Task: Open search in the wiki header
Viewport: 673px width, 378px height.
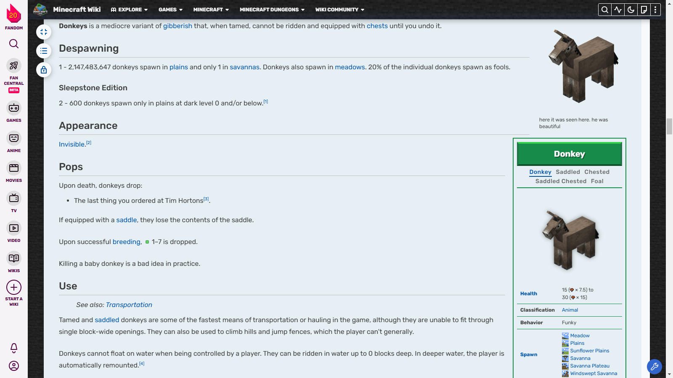Action: (604, 10)
